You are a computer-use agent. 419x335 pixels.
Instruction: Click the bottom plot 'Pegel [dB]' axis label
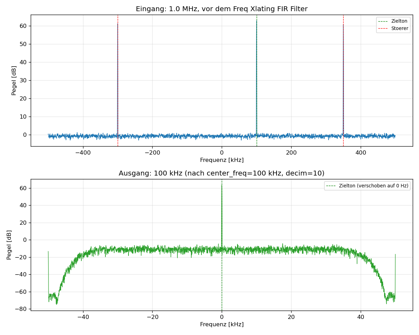pyautogui.click(x=9, y=245)
